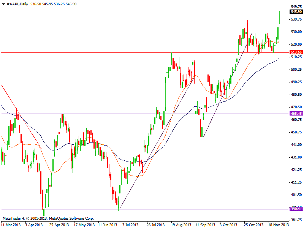Click the red horizontal line at 513.65
The width and height of the screenshot is (304, 228).
[x=114, y=52]
